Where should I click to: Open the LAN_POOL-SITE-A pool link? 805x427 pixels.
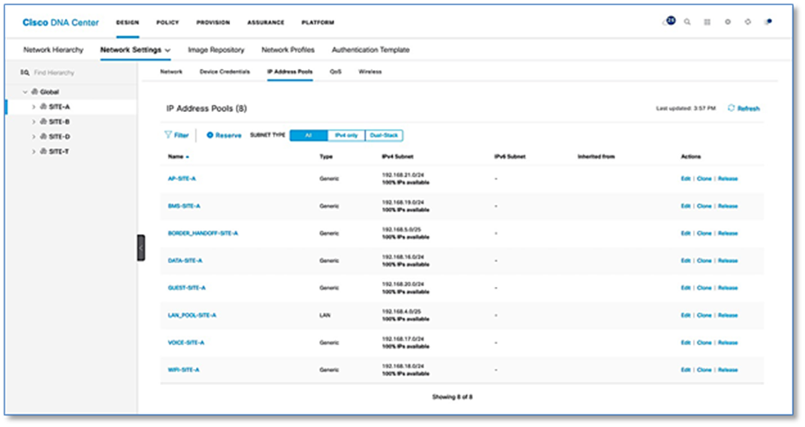click(x=192, y=315)
